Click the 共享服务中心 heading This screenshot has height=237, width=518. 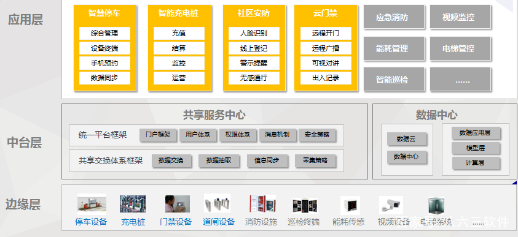coord(214,115)
